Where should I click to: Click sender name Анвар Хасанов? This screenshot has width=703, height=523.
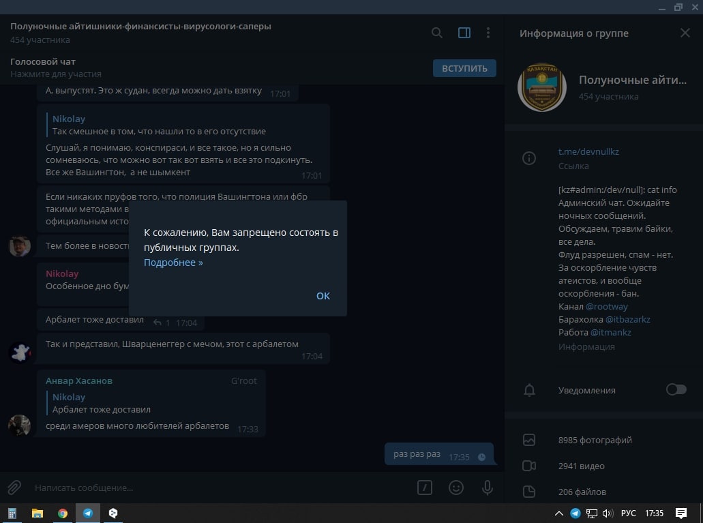pos(79,380)
